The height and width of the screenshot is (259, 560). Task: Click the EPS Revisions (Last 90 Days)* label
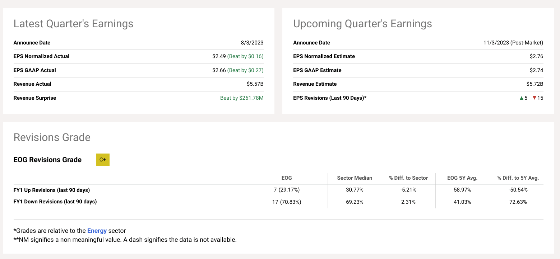tap(330, 98)
